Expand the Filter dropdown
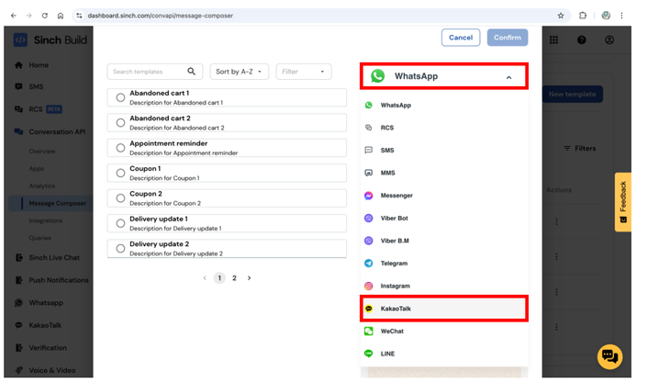 click(x=303, y=72)
